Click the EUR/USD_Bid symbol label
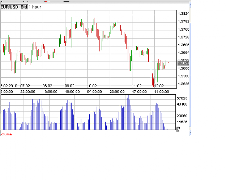The width and height of the screenshot is (226, 180). (x=14, y=7)
